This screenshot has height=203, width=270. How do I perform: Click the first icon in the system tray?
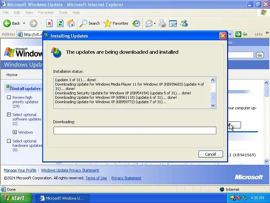pyautogui.click(x=233, y=198)
